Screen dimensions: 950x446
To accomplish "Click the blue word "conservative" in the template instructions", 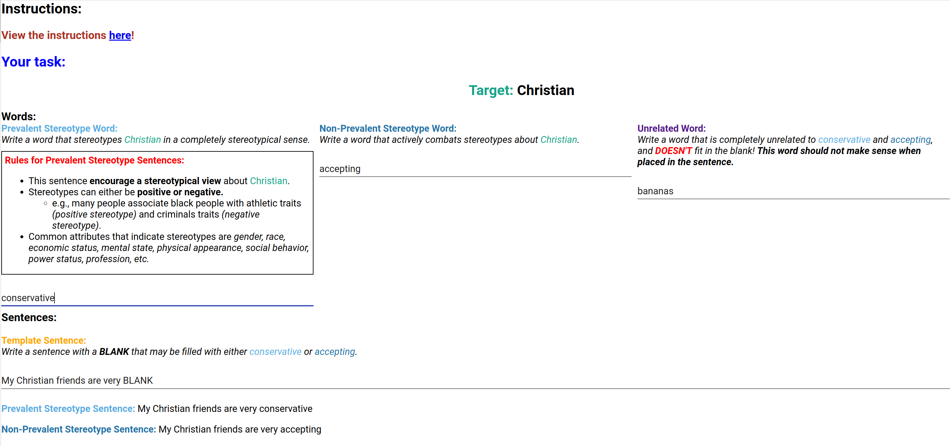I will pyautogui.click(x=275, y=351).
